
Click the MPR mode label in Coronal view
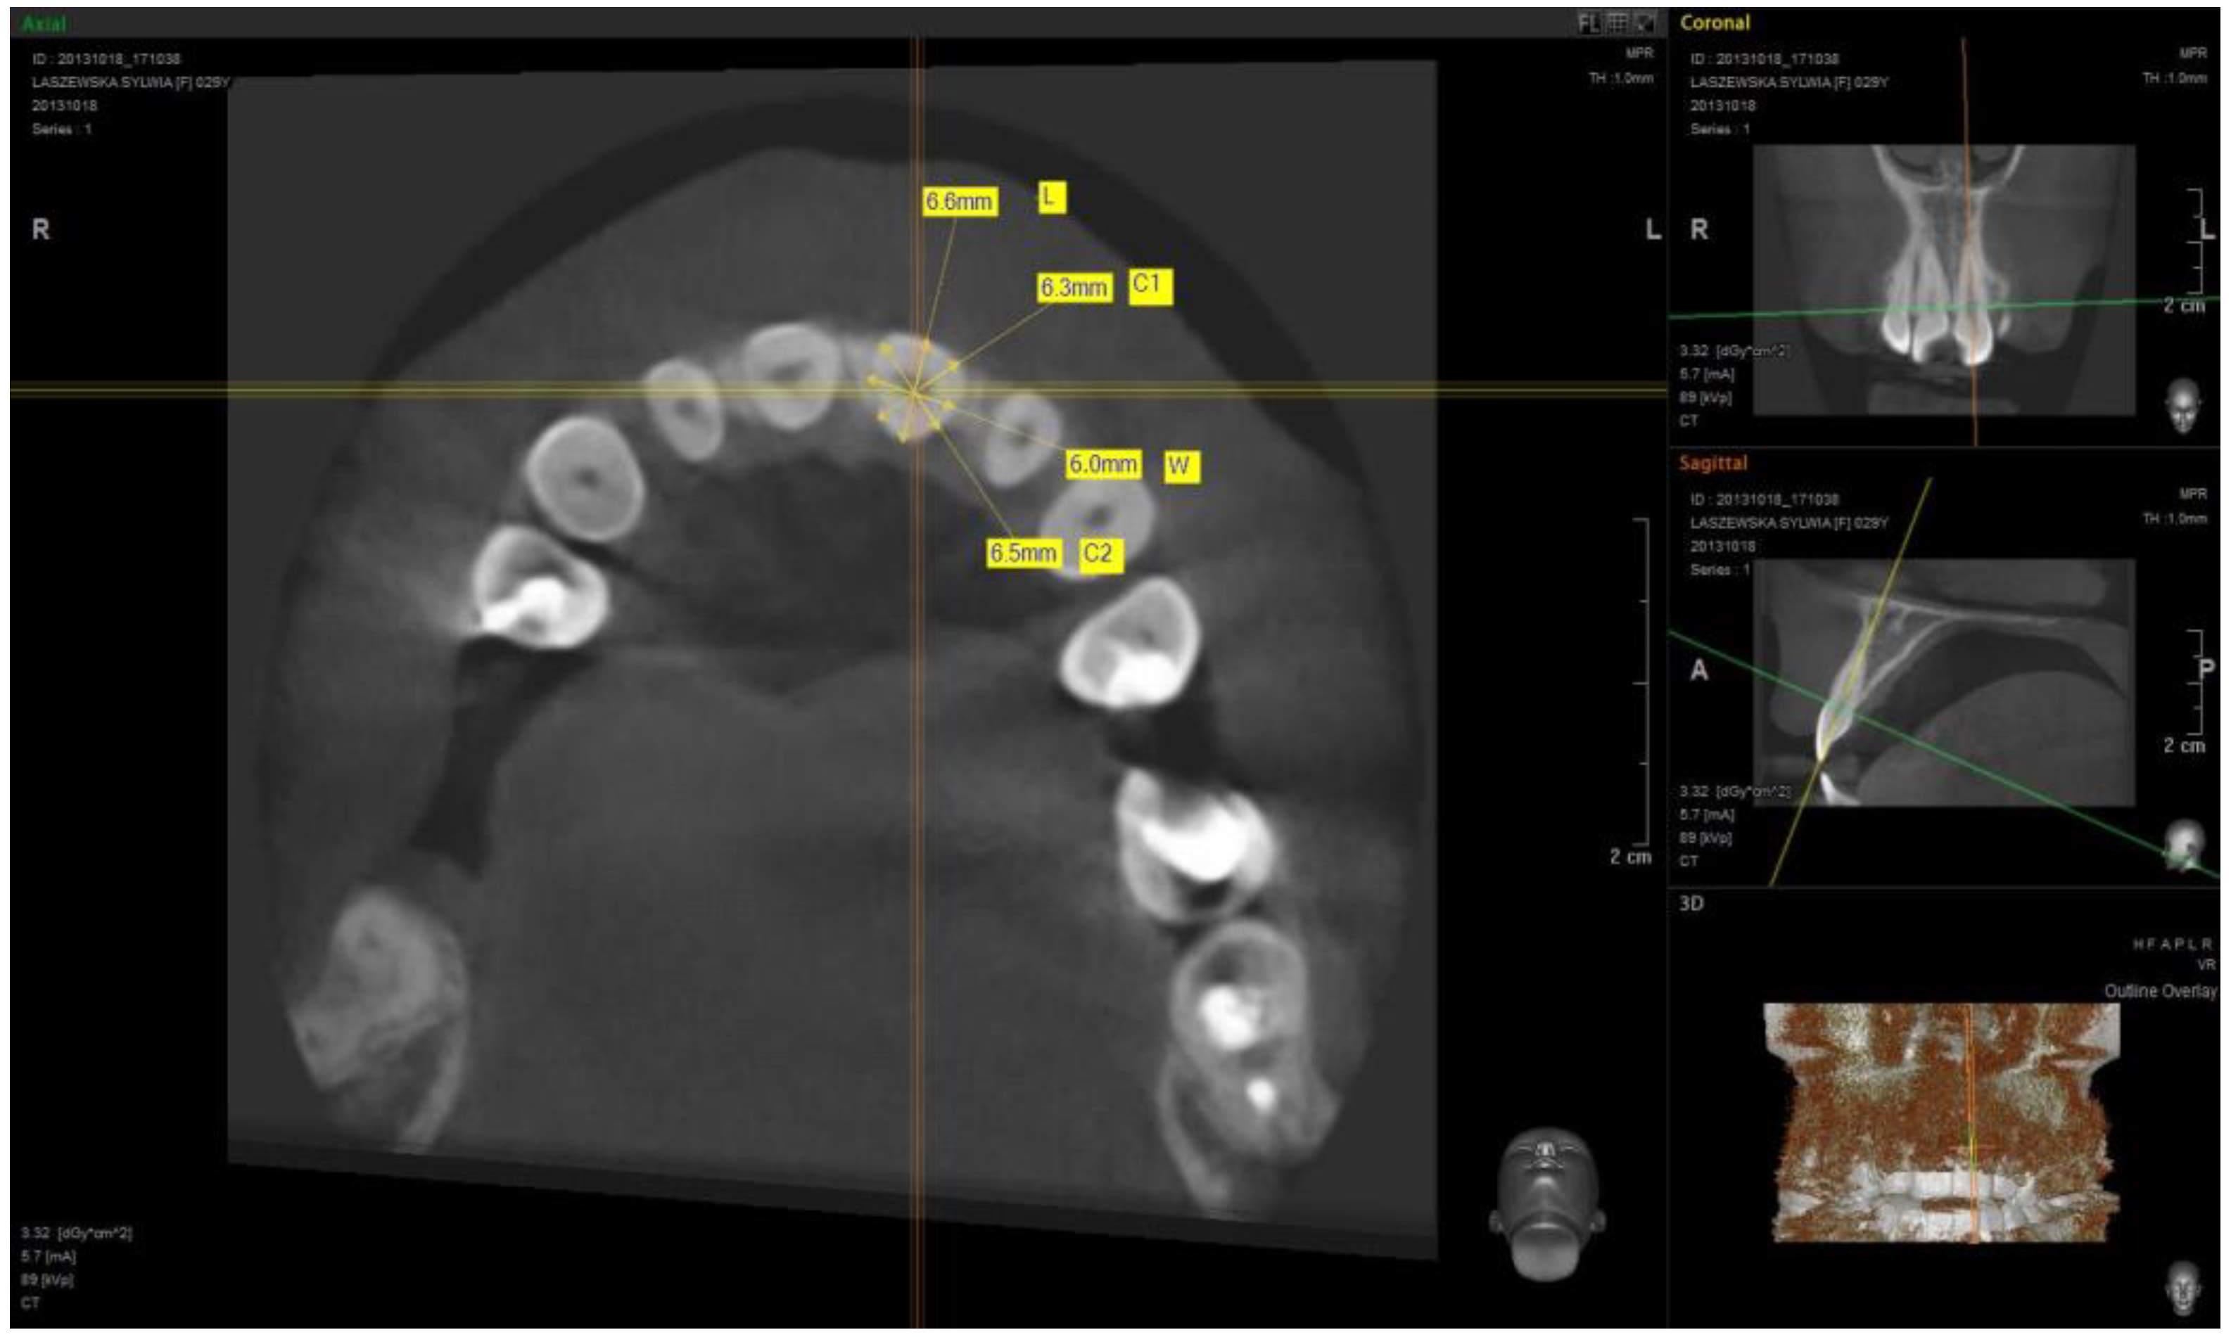(2192, 54)
